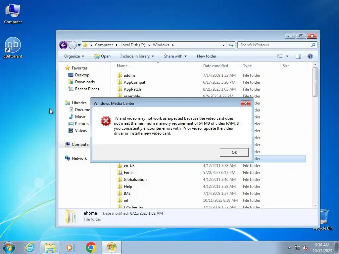Select the AppCompat folder
The image size is (339, 254).
point(134,82)
